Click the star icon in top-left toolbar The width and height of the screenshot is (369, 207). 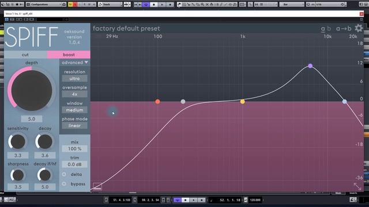click(x=17, y=5)
